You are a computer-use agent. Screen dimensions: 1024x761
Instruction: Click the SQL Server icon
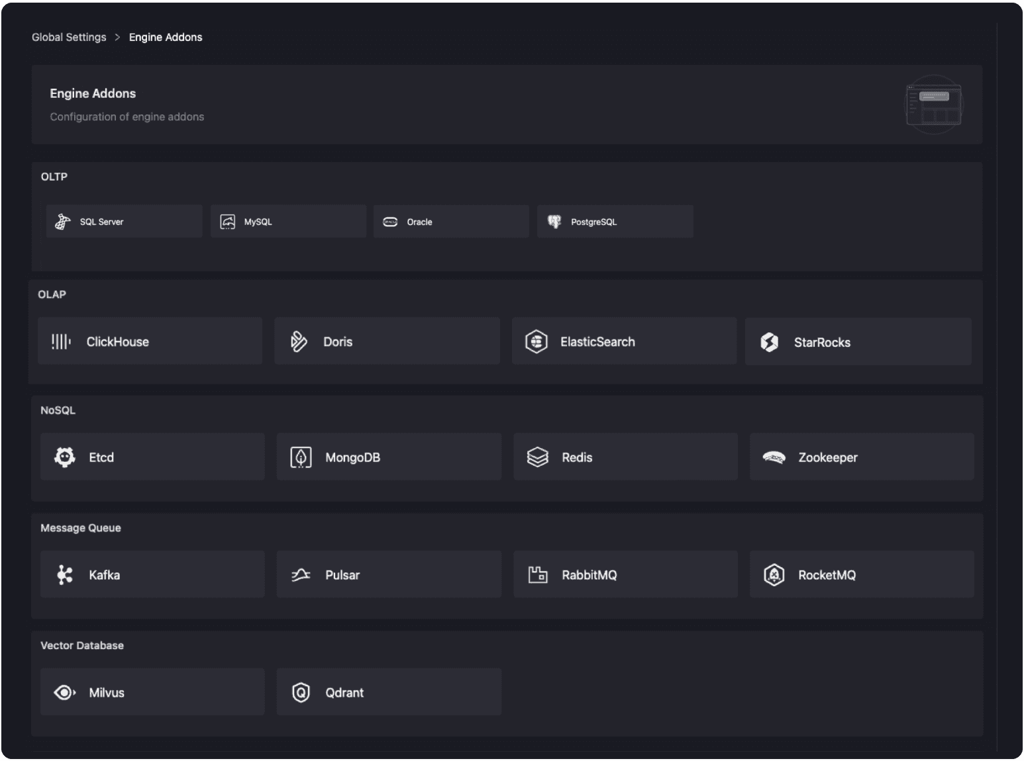(x=63, y=222)
